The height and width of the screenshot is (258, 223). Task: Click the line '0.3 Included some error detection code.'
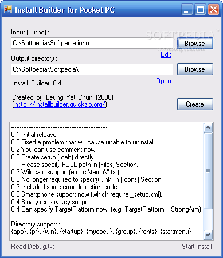(x=65, y=187)
